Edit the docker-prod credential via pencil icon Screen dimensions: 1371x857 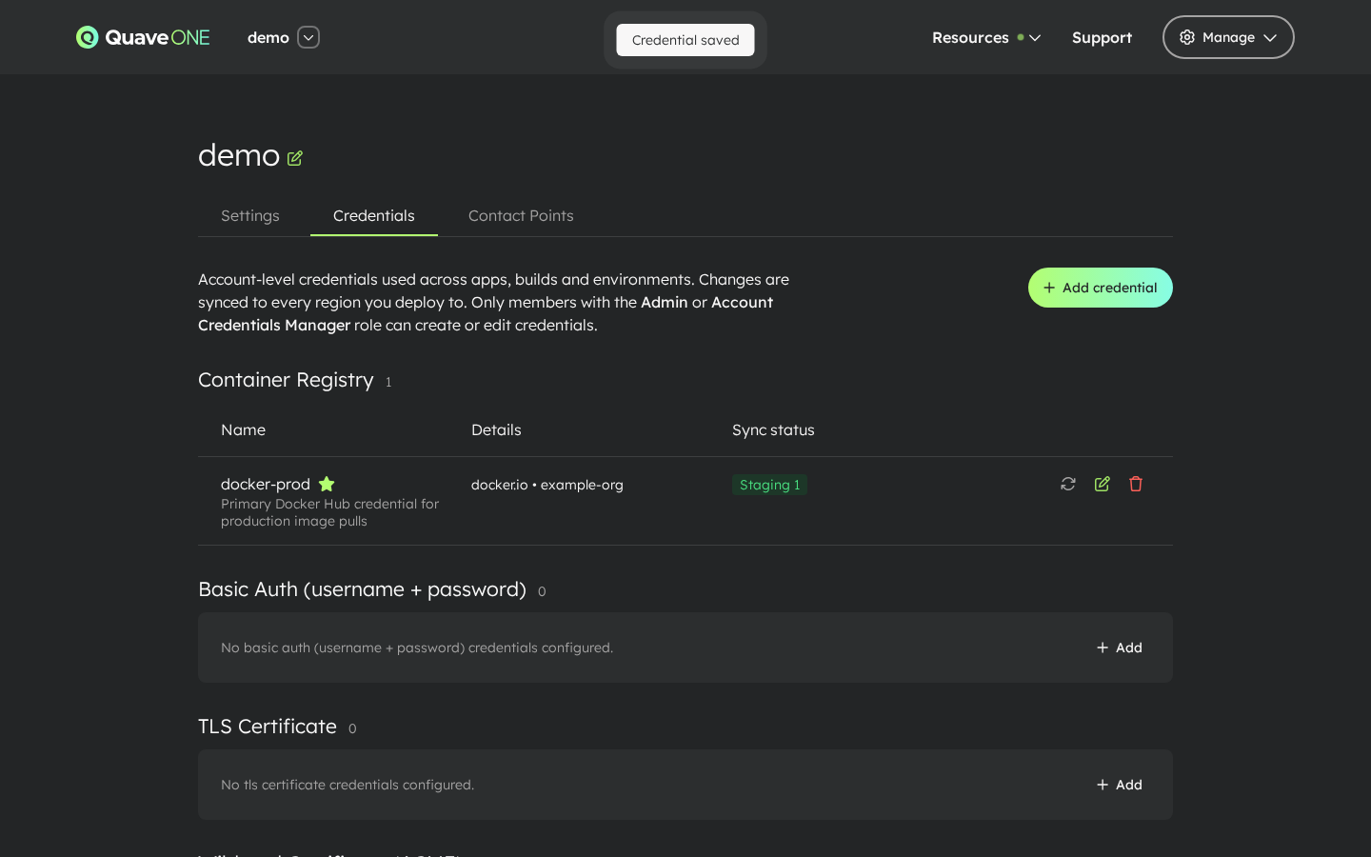pos(1102,484)
